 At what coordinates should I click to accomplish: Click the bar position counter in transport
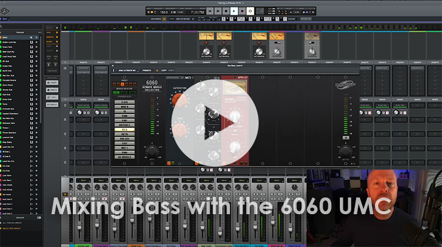coord(197,12)
